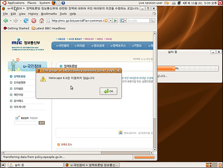The image size is (223, 168).
Task: Click the date and time clock
Action: pyautogui.click(x=202, y=3)
